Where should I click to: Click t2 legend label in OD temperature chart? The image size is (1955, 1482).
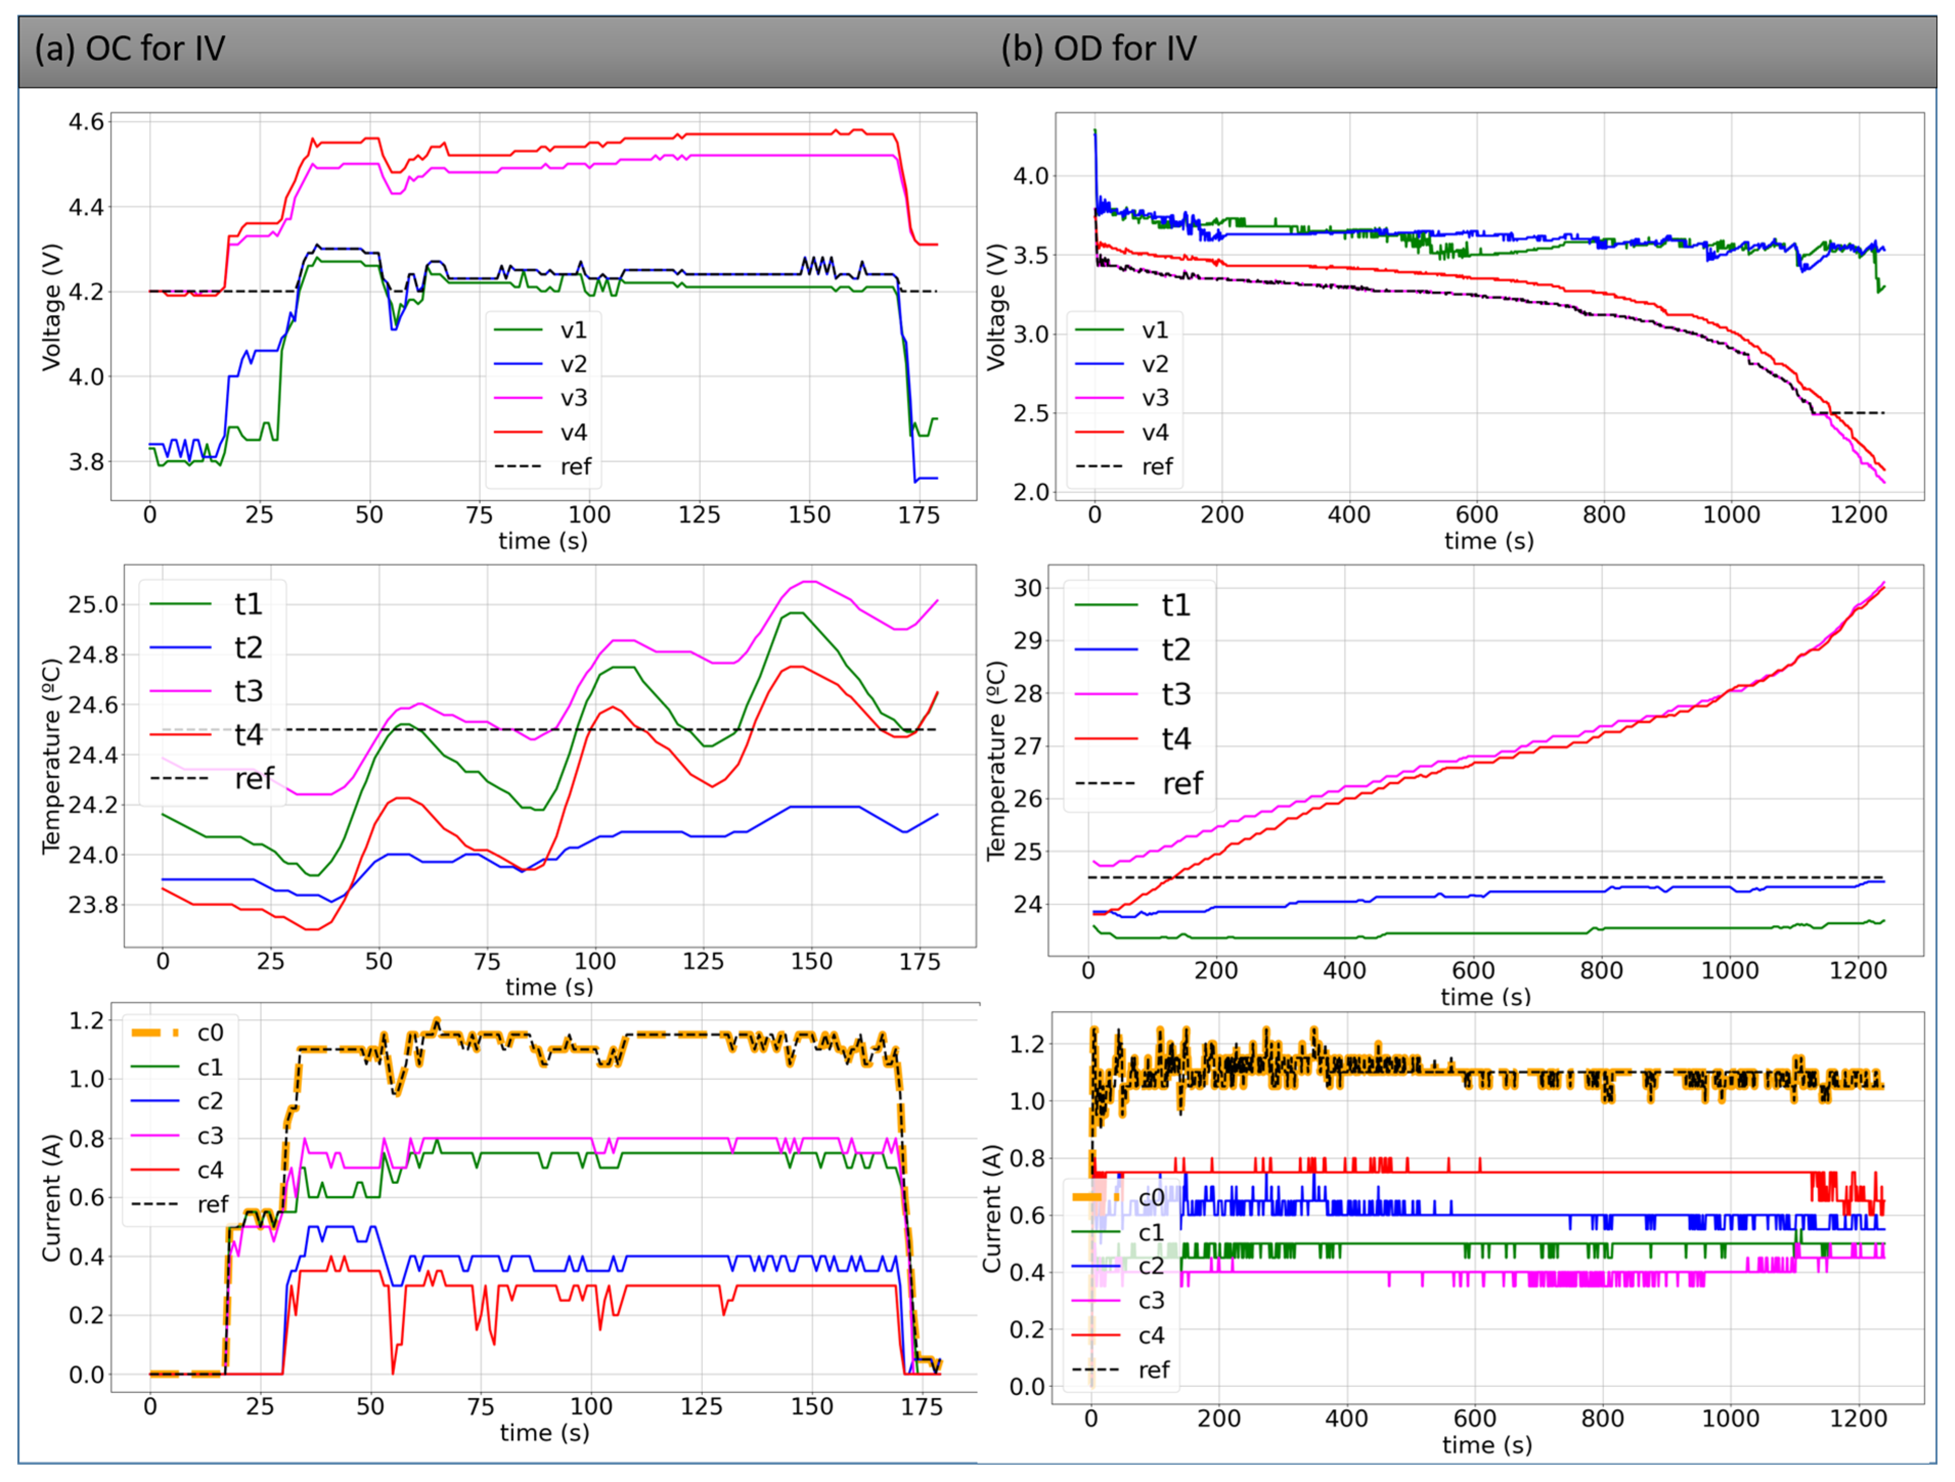point(1176,649)
